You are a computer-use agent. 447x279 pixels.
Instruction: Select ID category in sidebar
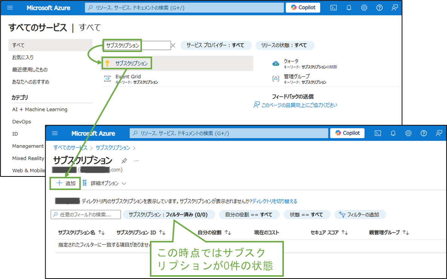point(15,134)
